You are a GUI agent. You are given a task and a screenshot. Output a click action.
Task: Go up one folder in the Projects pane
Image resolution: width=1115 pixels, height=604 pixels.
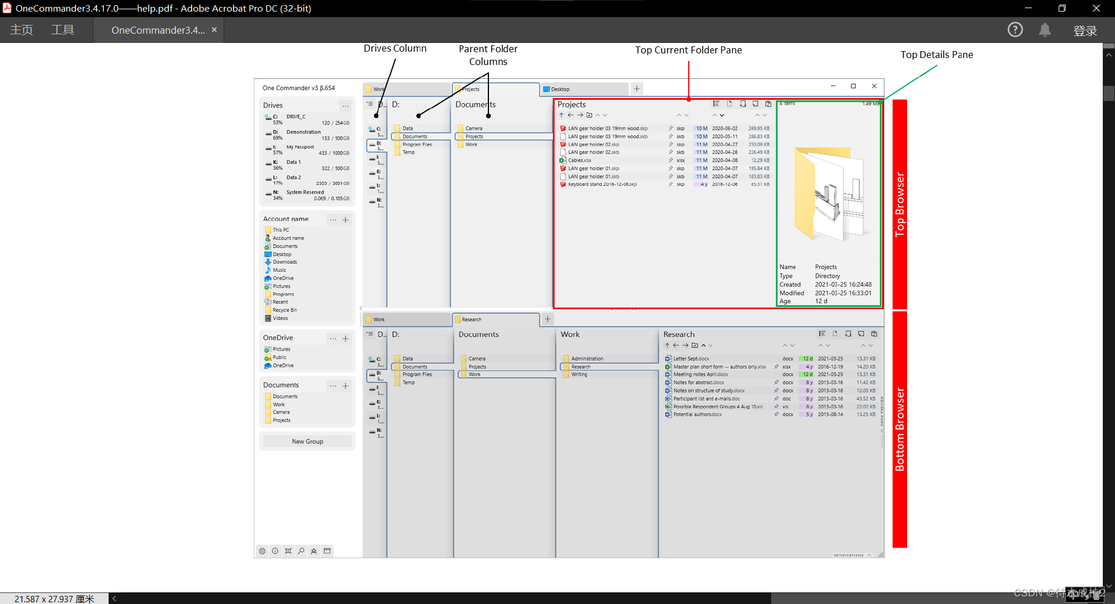(x=562, y=115)
